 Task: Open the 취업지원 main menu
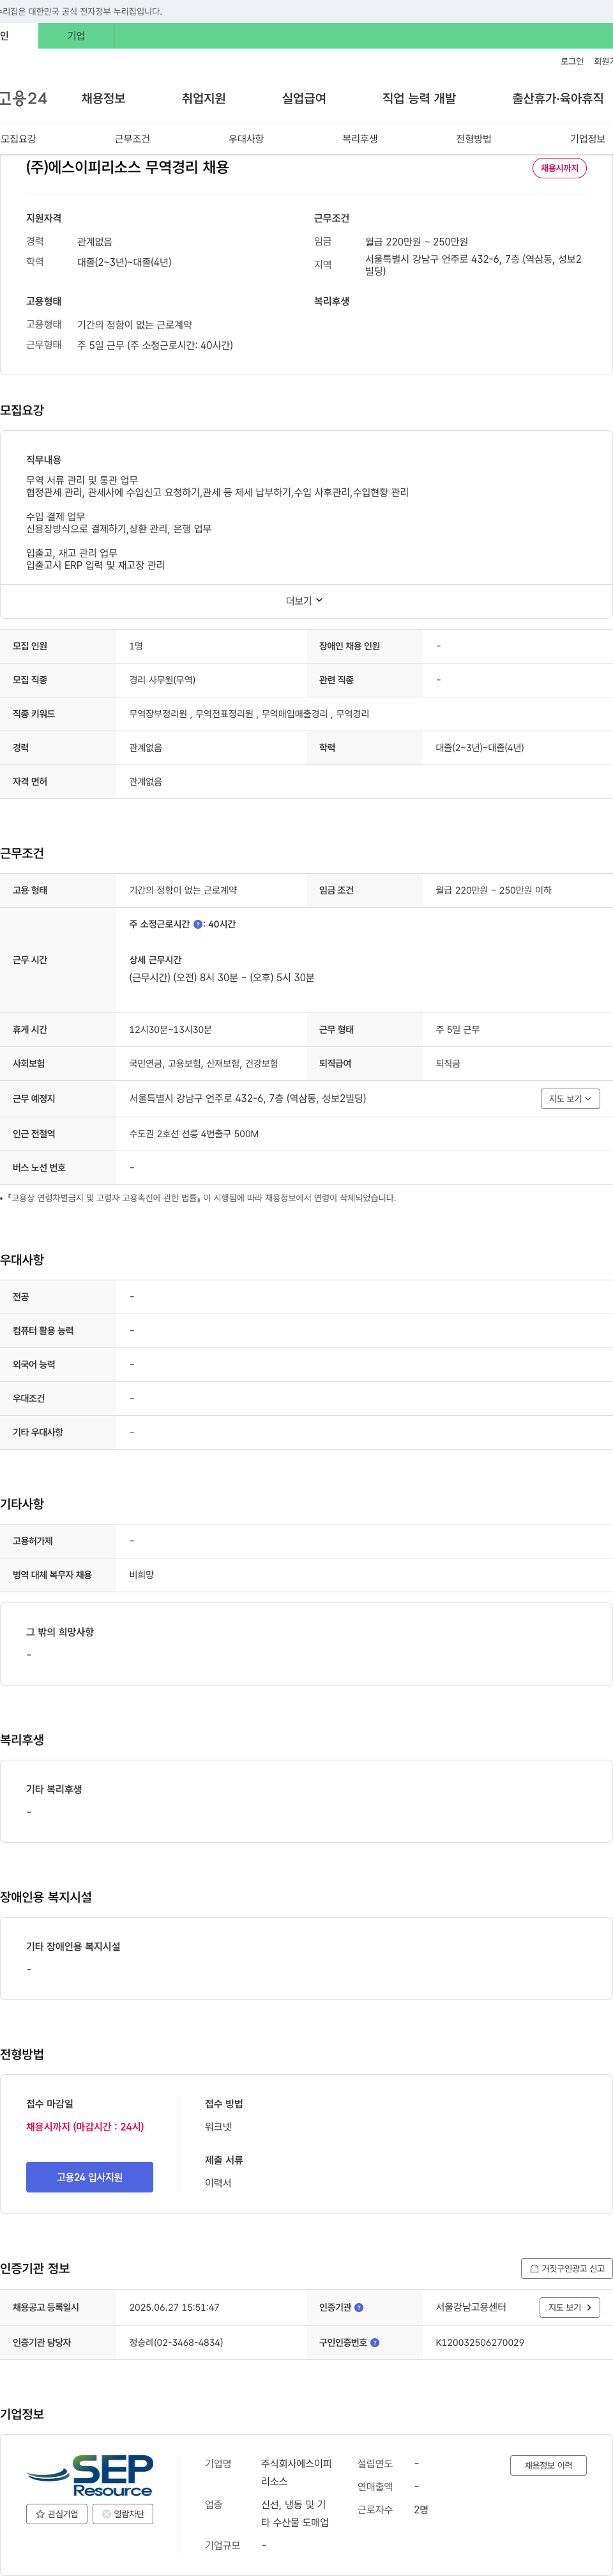204,98
